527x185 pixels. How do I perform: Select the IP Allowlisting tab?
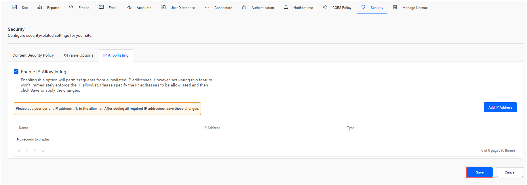tap(116, 55)
